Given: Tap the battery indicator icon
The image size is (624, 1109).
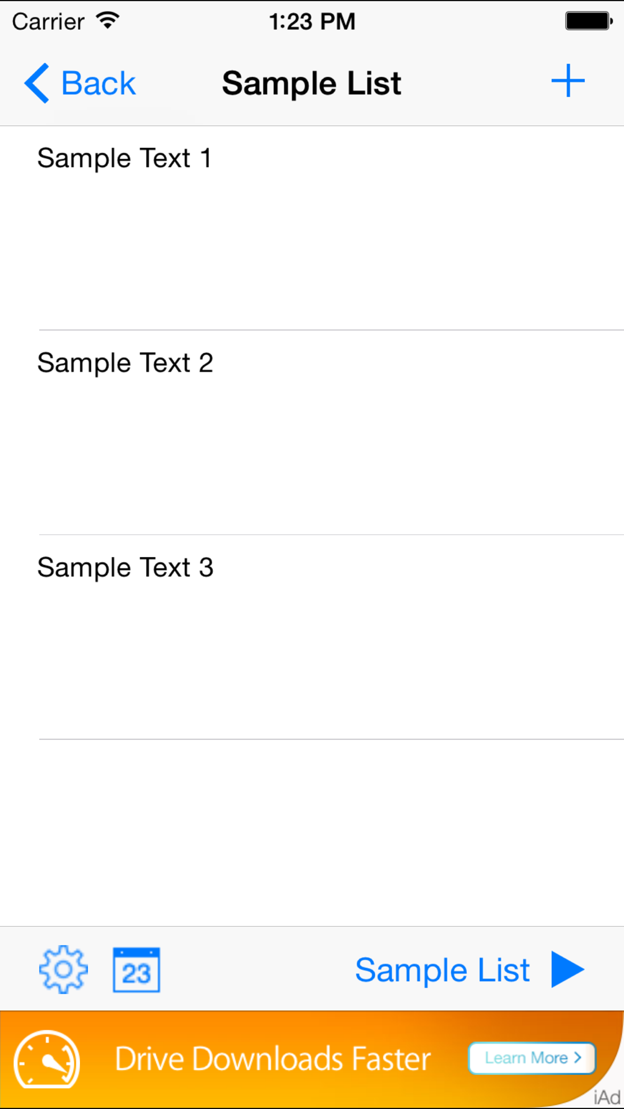Looking at the screenshot, I should (588, 21).
